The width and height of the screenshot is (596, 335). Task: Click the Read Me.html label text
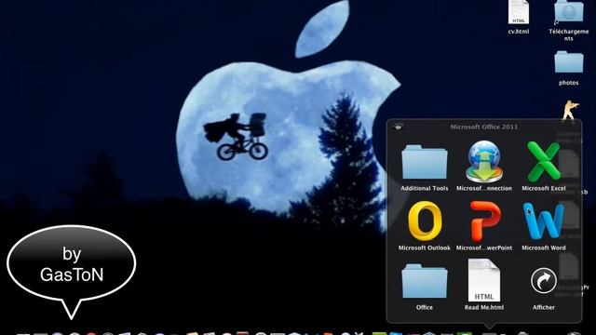484,308
